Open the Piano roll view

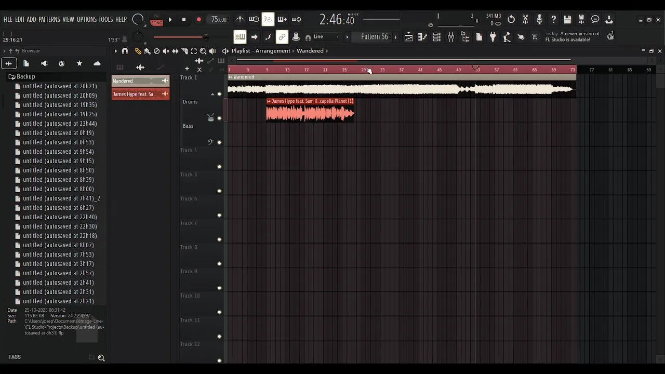coord(423,37)
